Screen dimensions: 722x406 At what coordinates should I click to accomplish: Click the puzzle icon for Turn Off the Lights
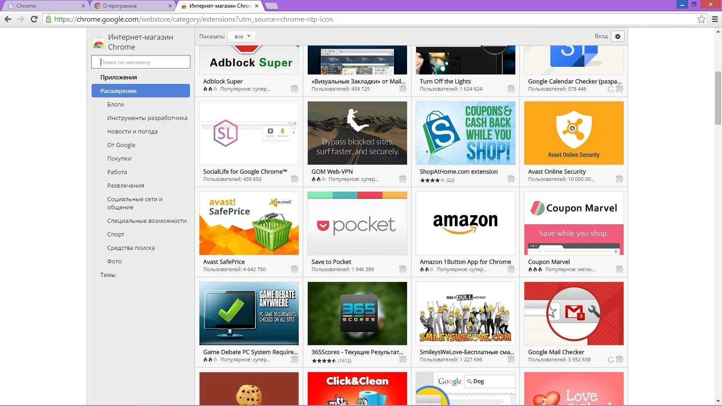tap(511, 89)
